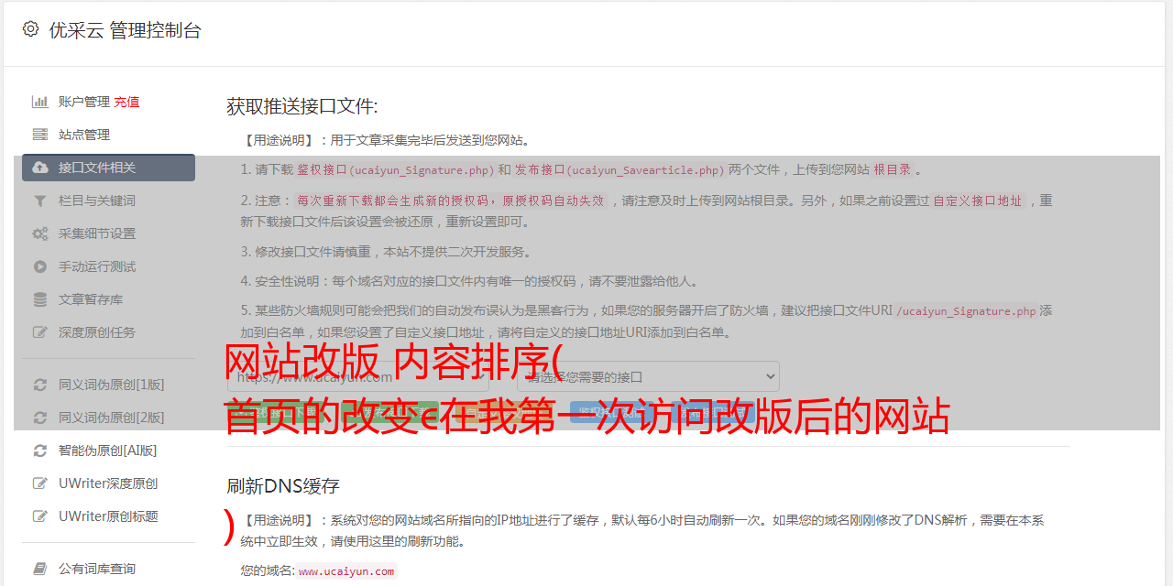Click the bar chart icon for 账户管理

click(40, 102)
